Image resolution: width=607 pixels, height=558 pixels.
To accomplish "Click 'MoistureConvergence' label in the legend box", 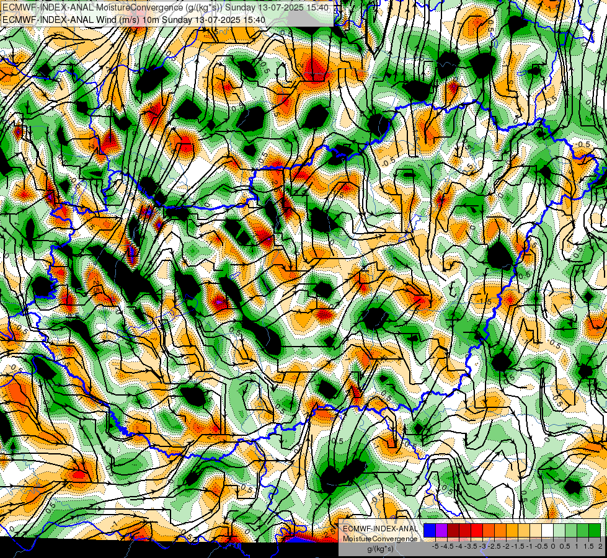I will pyautogui.click(x=380, y=539).
